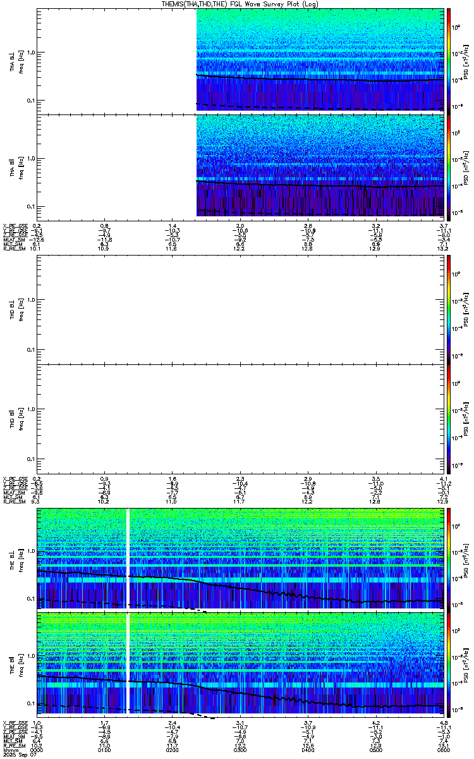Click the THE B∥ PSD color bar

click(449, 664)
